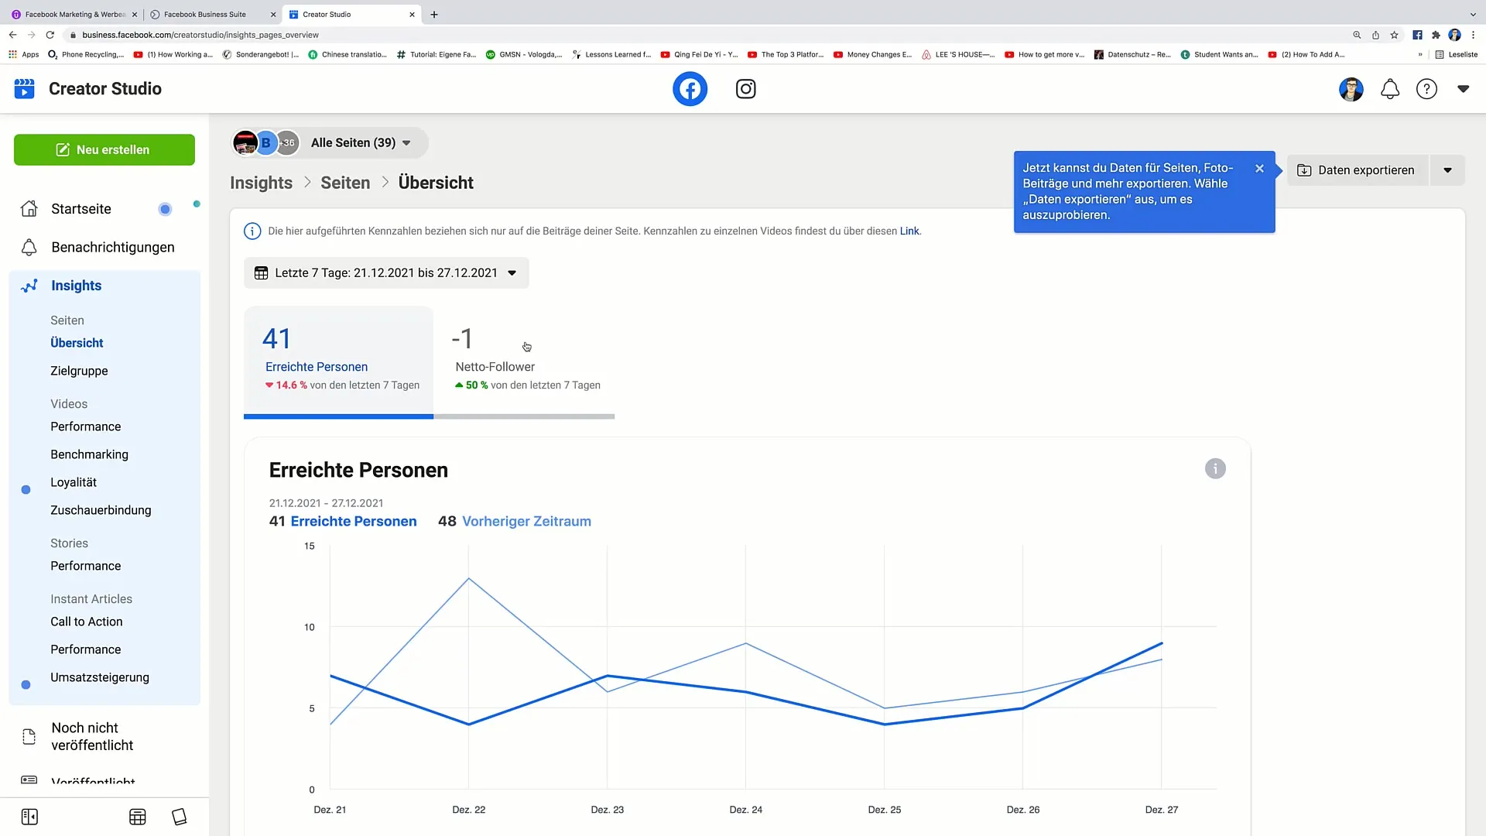Click the Facebook logo icon

tap(690, 89)
